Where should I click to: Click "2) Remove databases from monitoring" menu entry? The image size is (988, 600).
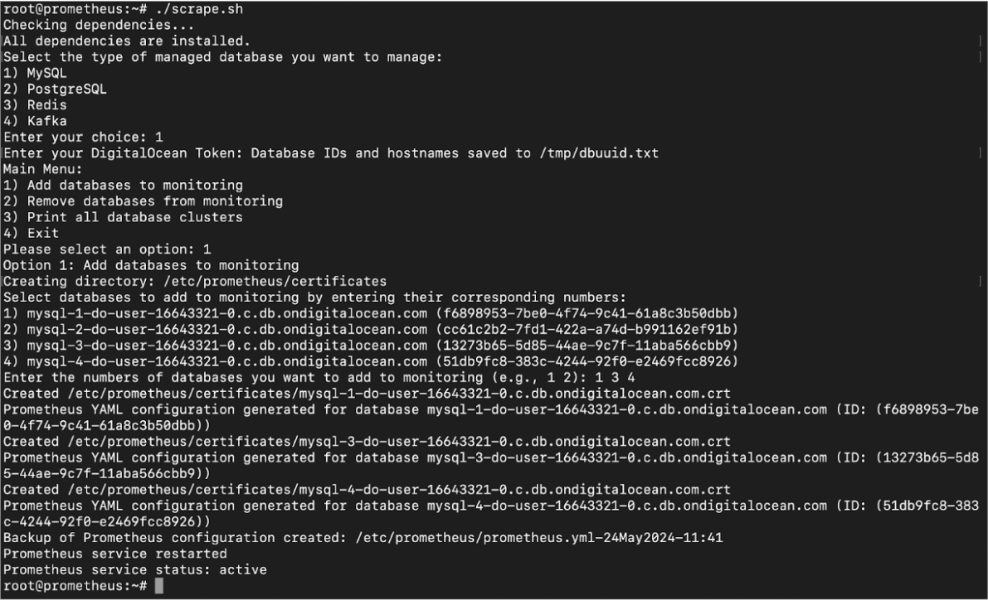point(143,201)
